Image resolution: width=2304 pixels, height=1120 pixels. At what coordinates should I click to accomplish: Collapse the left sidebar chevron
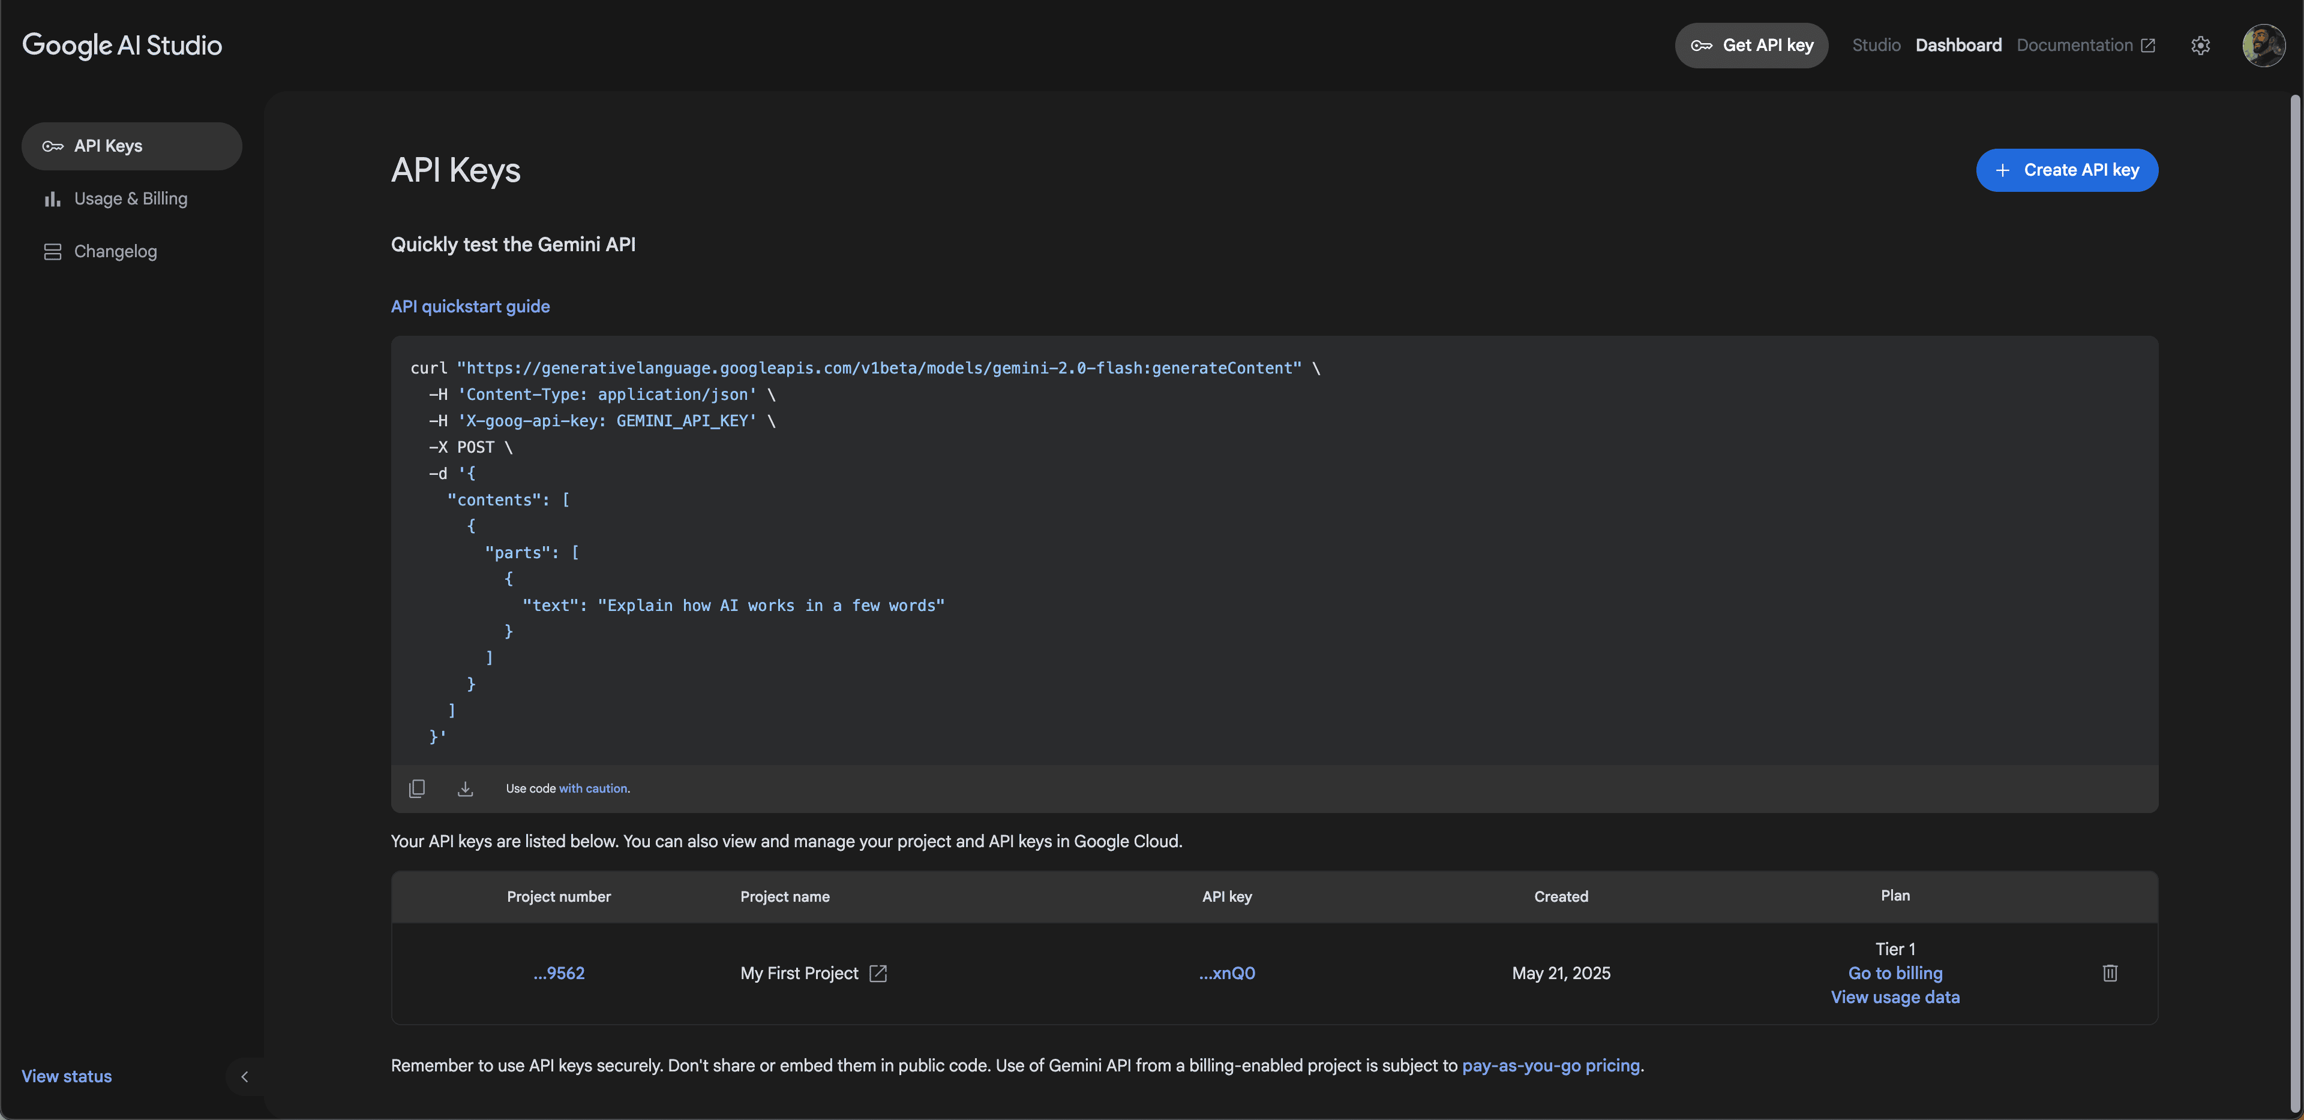(x=244, y=1076)
